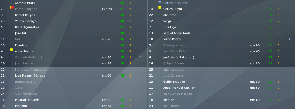Select Meho Kodro in the lineup
The image size is (295, 109).
(172, 39)
